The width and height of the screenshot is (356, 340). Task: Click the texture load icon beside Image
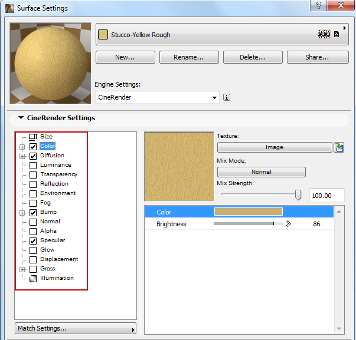pos(339,147)
